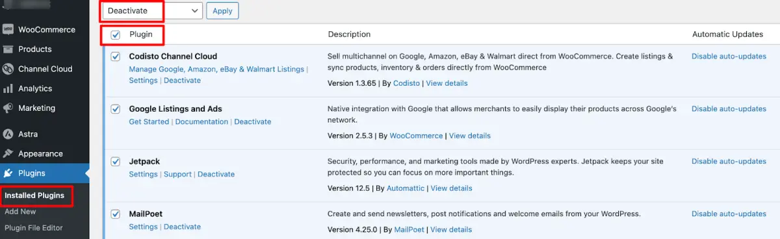Click the Plugin column header label
This screenshot has width=780, height=239.
(141, 34)
